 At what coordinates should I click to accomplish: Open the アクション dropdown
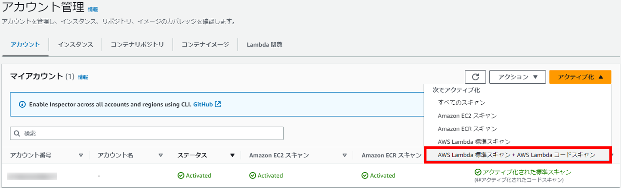click(518, 77)
